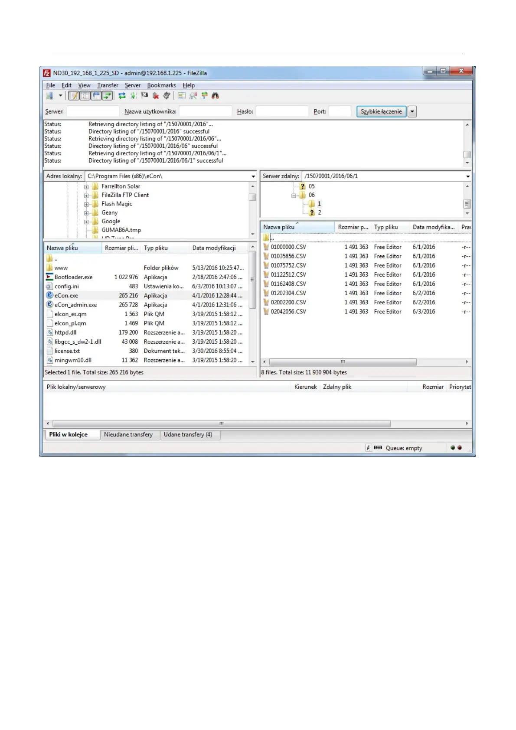Select remote file 01000000.CSV icon
Viewport: 516px width, 730px height.
266,247
